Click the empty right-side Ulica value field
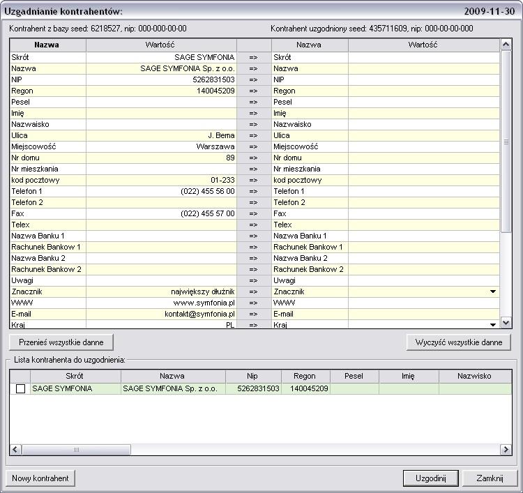523x493 pixels. (x=423, y=135)
